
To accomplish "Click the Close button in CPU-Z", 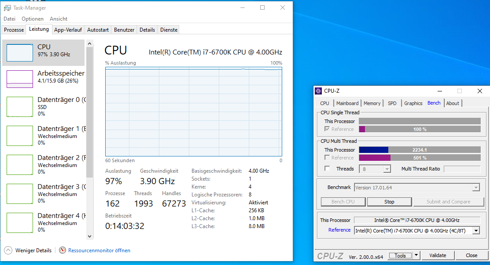I will [x=471, y=255].
